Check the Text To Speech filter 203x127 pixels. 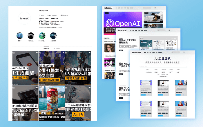[x=149, y=72]
